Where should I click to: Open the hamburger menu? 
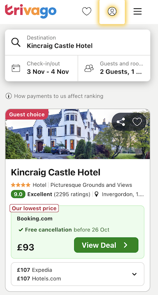(137, 12)
